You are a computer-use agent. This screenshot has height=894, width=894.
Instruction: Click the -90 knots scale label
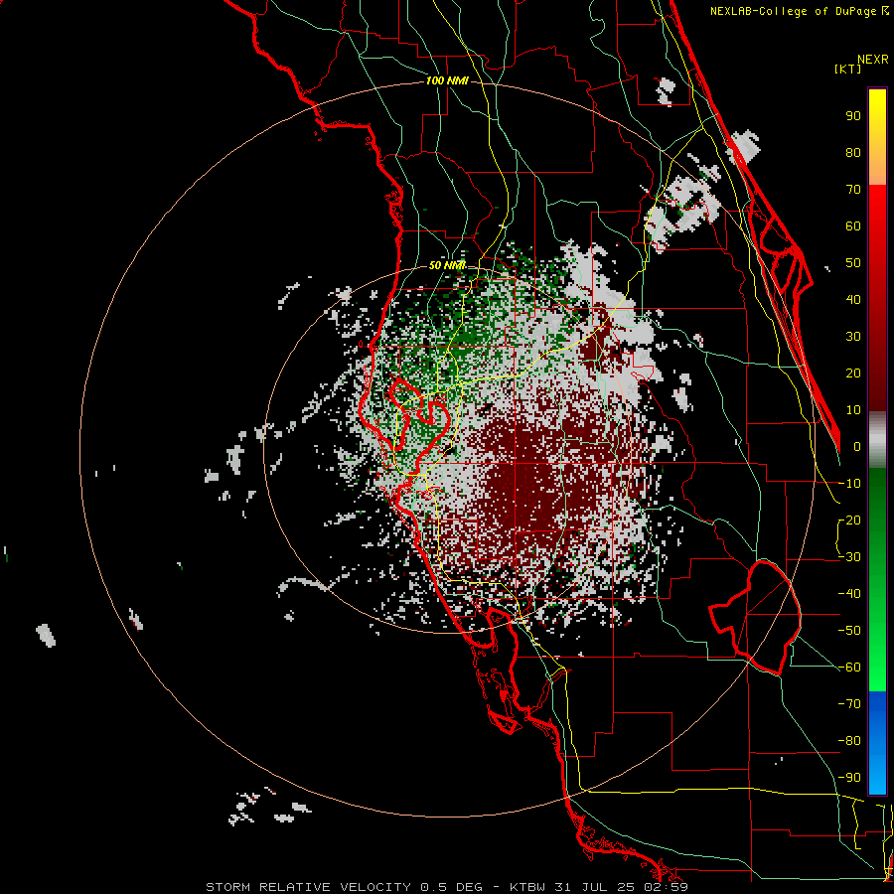pos(849,778)
